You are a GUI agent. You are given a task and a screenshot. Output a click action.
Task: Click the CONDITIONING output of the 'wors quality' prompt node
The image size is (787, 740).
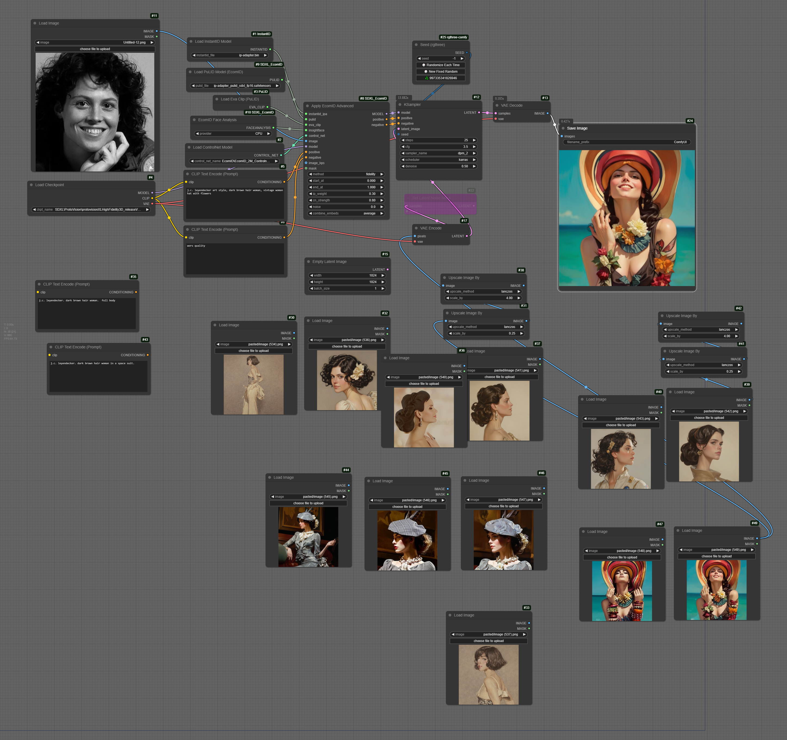(x=284, y=238)
